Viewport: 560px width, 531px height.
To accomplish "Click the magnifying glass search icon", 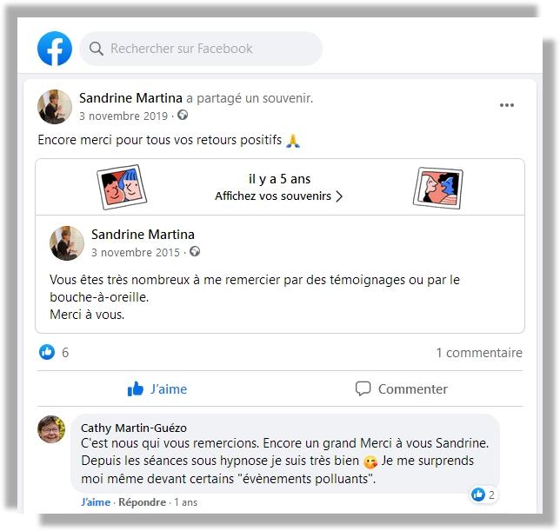I will tap(96, 49).
